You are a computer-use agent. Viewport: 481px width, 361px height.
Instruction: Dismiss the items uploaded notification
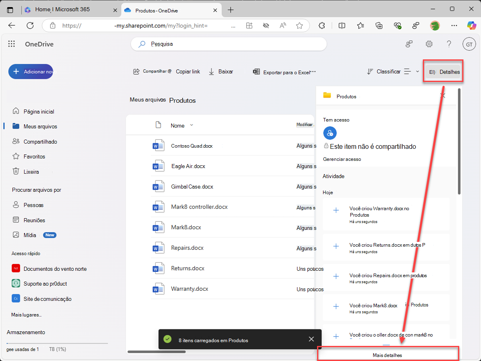coord(311,339)
